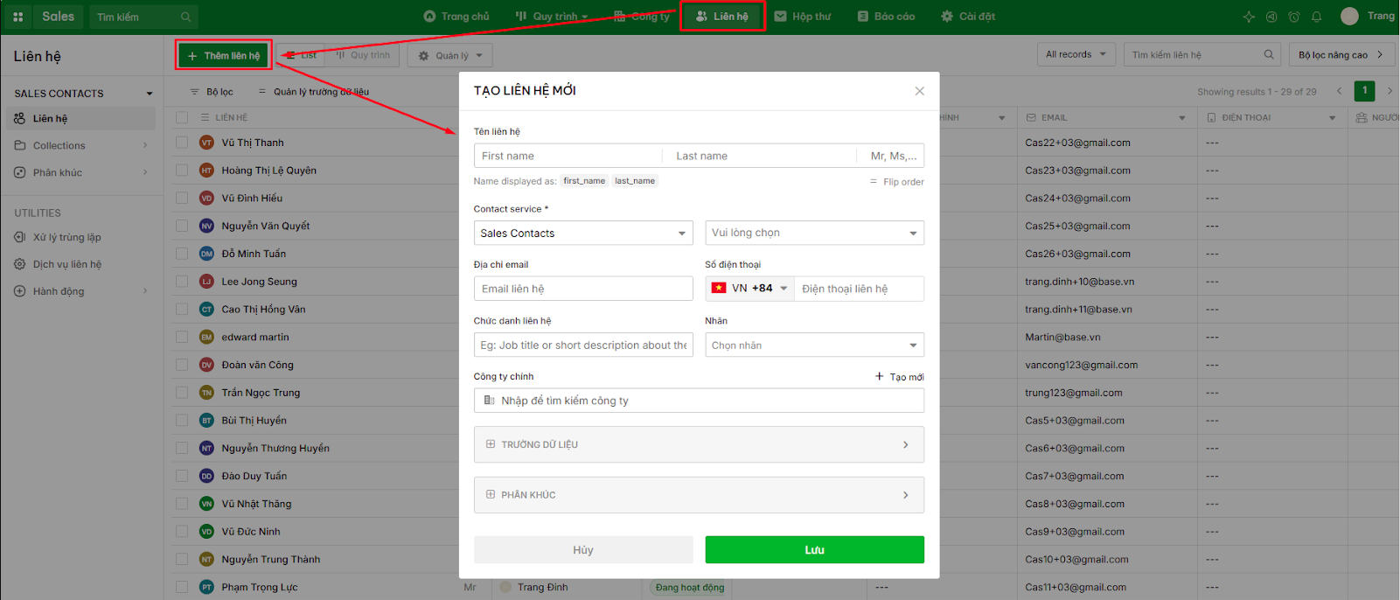Go to previous results page arrow
Image resolution: width=1400 pixels, height=600 pixels.
[x=1339, y=91]
